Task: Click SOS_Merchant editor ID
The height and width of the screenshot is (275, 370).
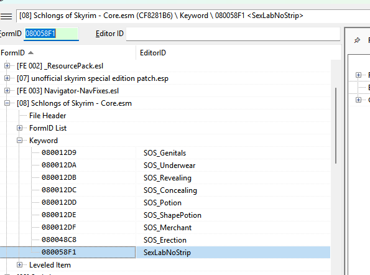Action: tap(167, 228)
